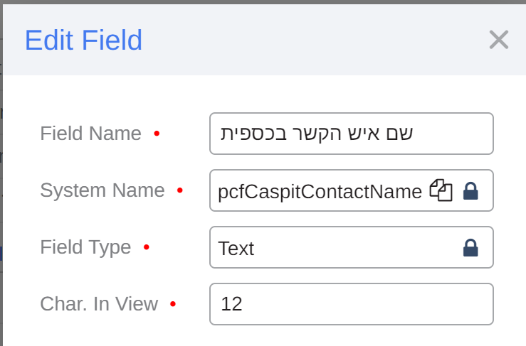The height and width of the screenshot is (346, 526).
Task: Click the red required dot beside Field Name
Action: 157,134
